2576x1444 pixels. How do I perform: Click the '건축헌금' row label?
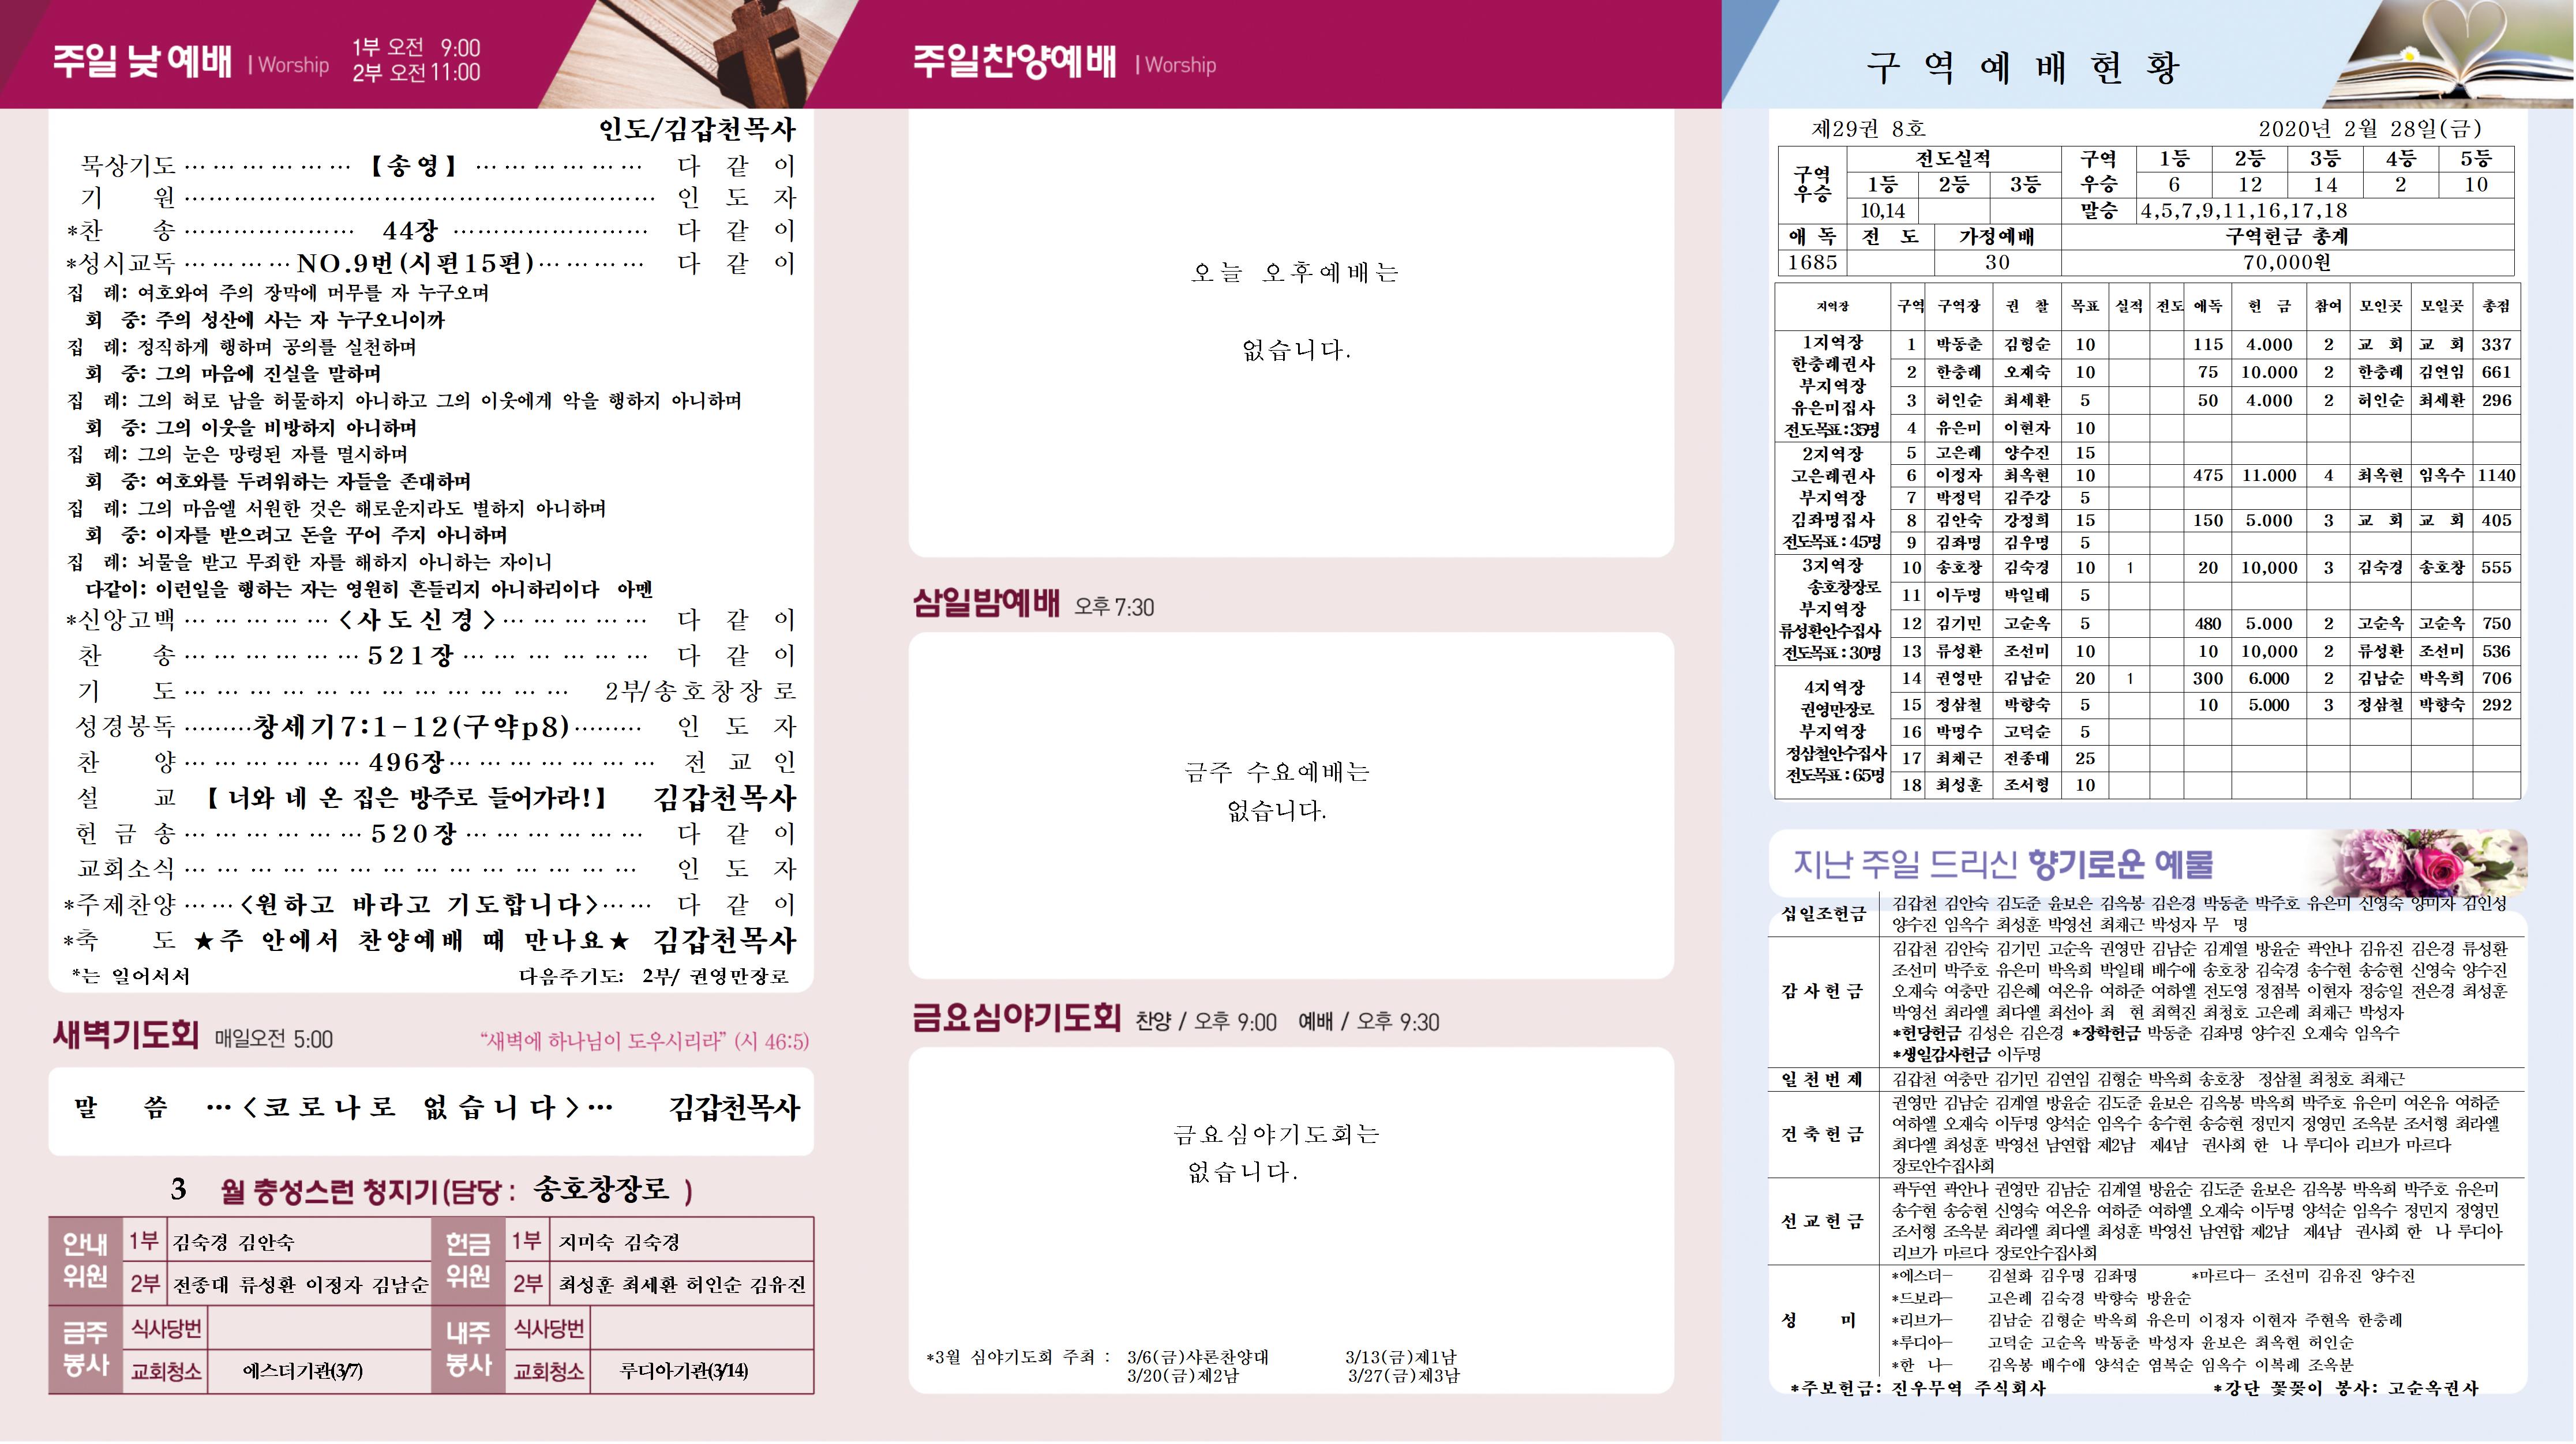coord(1824,1134)
